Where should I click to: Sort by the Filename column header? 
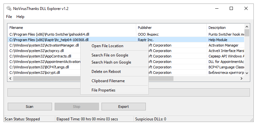coord(72,28)
